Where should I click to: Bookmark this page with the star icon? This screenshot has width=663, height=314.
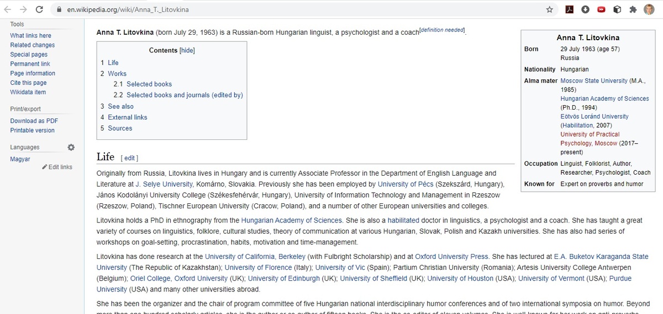point(549,9)
